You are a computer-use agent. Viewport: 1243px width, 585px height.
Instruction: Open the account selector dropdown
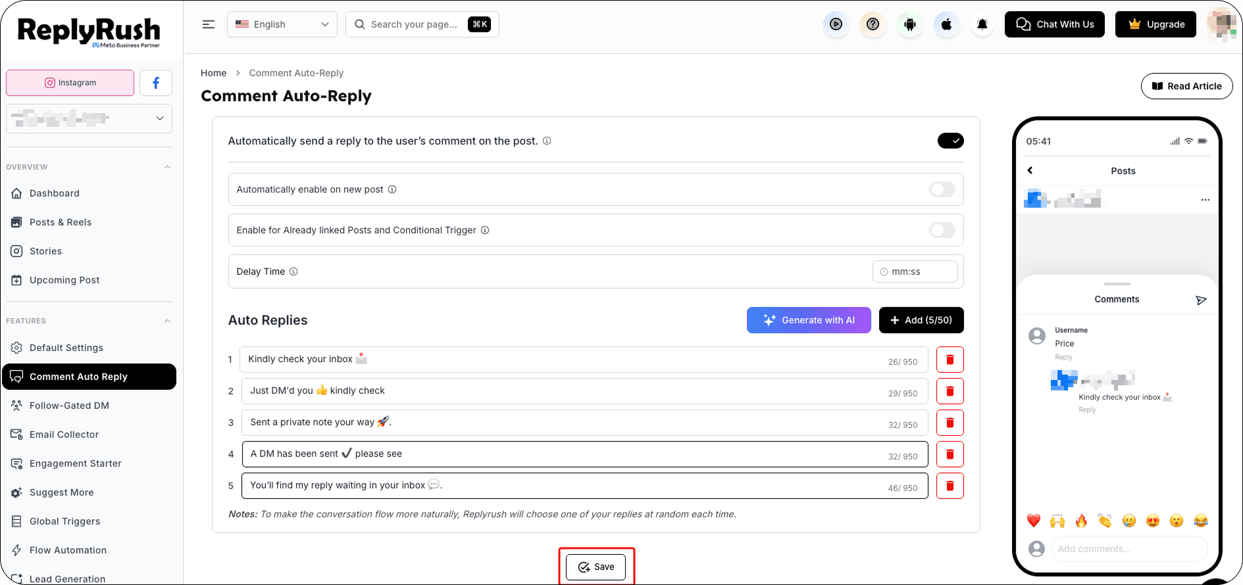[89, 118]
